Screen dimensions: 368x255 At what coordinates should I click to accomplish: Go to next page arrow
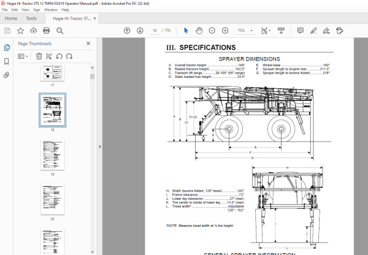pos(140,31)
